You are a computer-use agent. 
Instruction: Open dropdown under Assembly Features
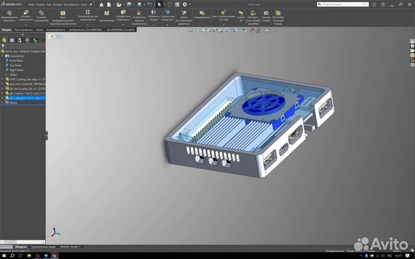(153, 25)
